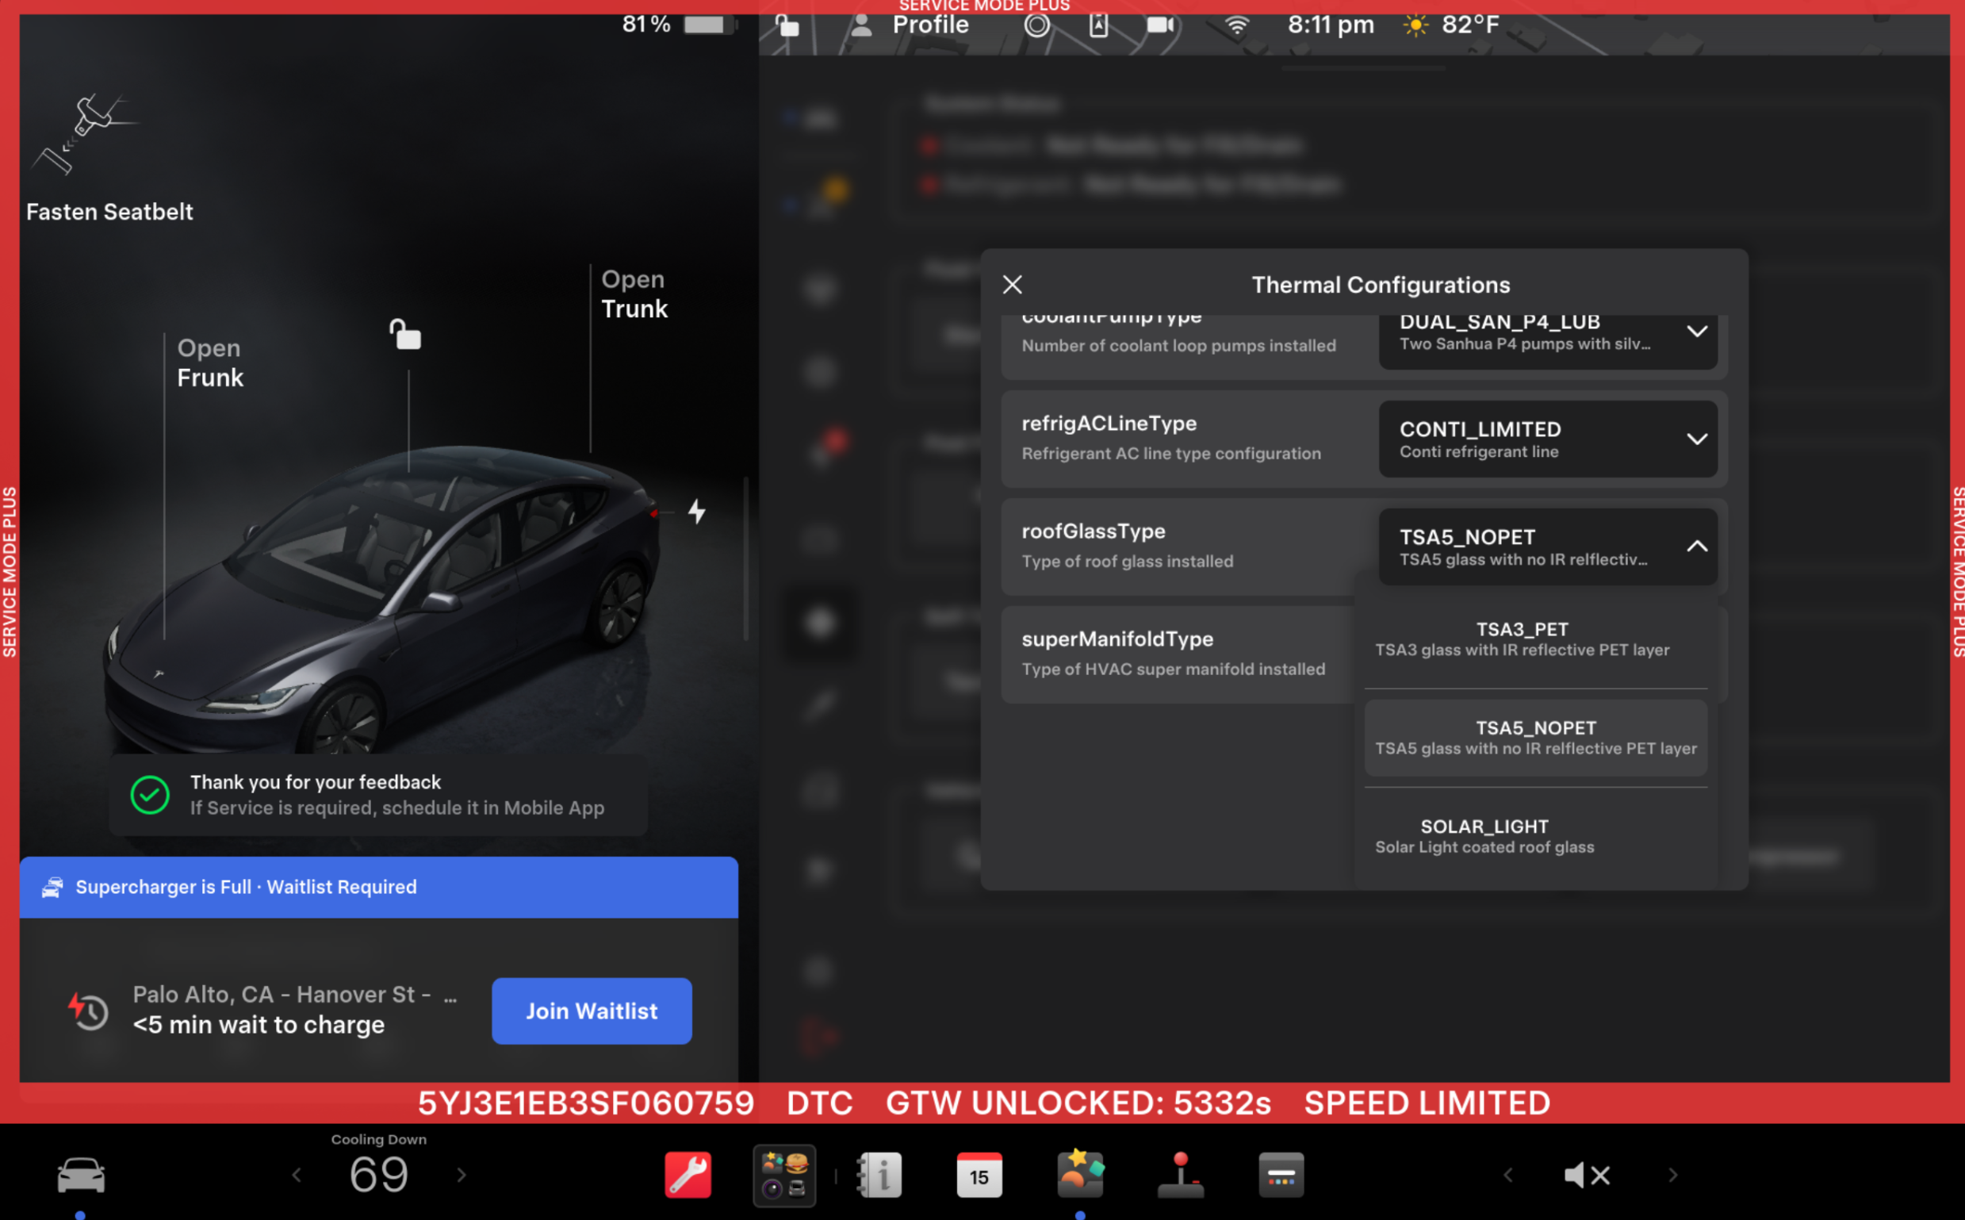
Task: Tap the Sentry Mode circle icon
Action: pyautogui.click(x=1037, y=25)
